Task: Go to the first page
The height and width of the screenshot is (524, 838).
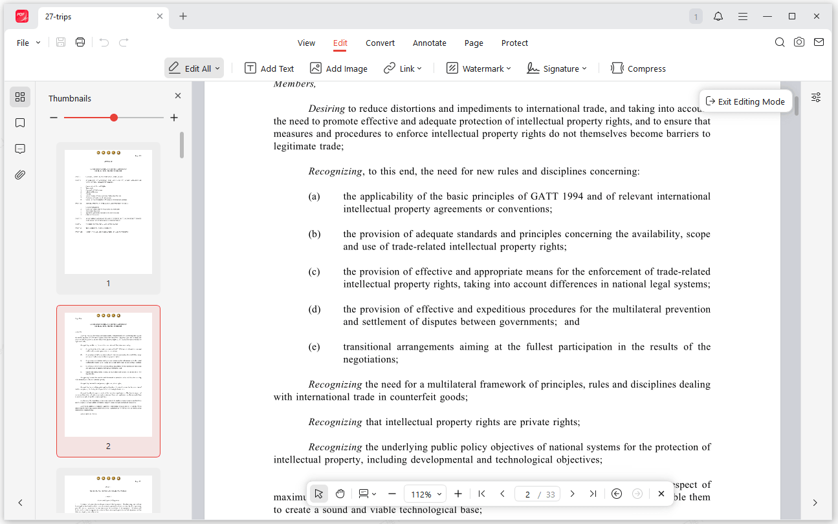Action: 481,494
